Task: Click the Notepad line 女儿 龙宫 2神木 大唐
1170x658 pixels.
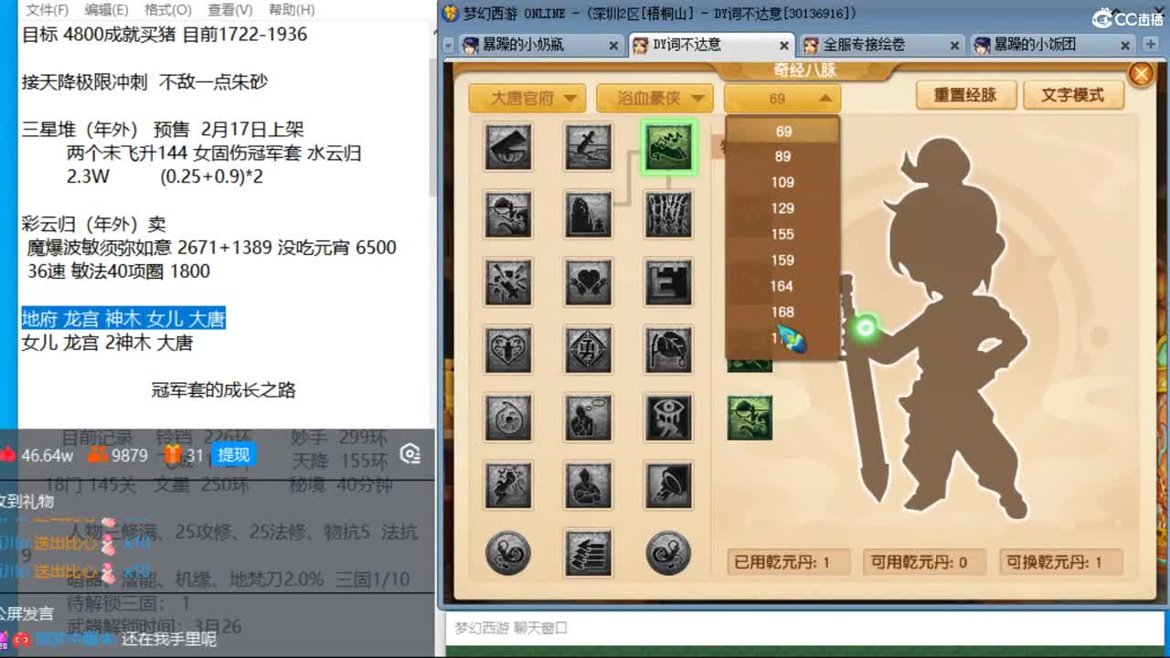Action: pos(108,343)
